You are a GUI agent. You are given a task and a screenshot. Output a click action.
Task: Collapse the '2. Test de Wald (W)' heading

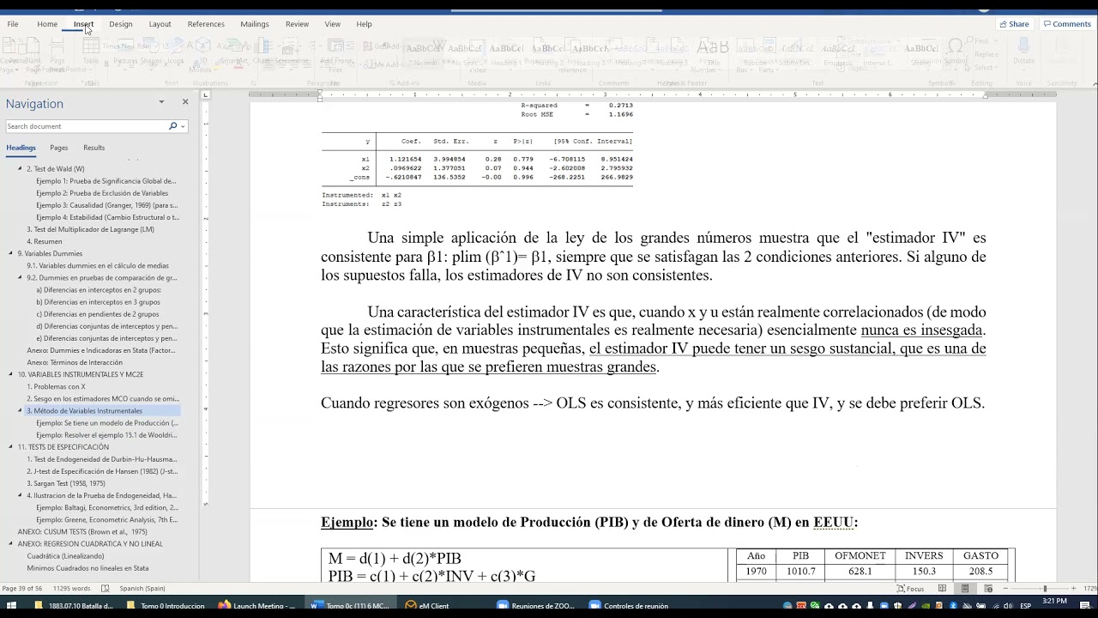(20, 169)
